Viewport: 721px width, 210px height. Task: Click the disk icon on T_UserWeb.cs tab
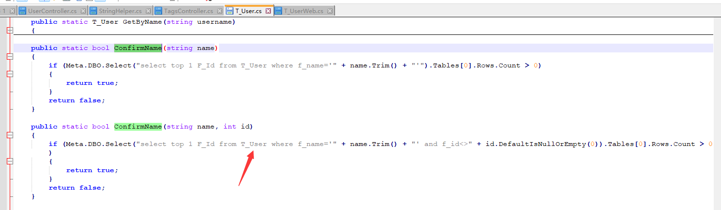tap(278, 11)
